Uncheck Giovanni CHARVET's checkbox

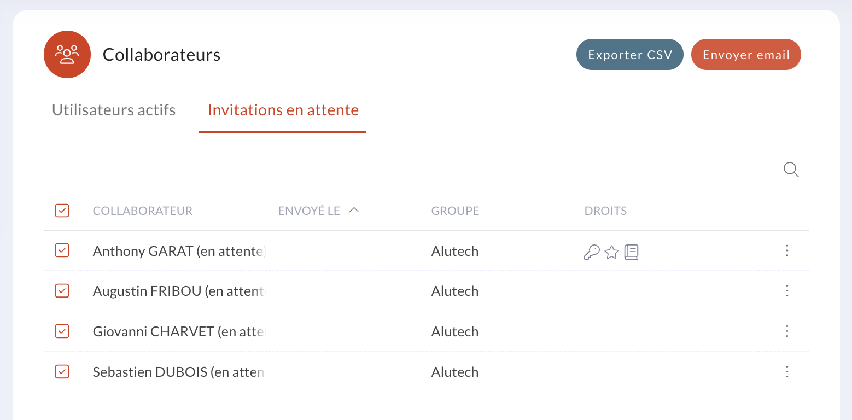62,331
